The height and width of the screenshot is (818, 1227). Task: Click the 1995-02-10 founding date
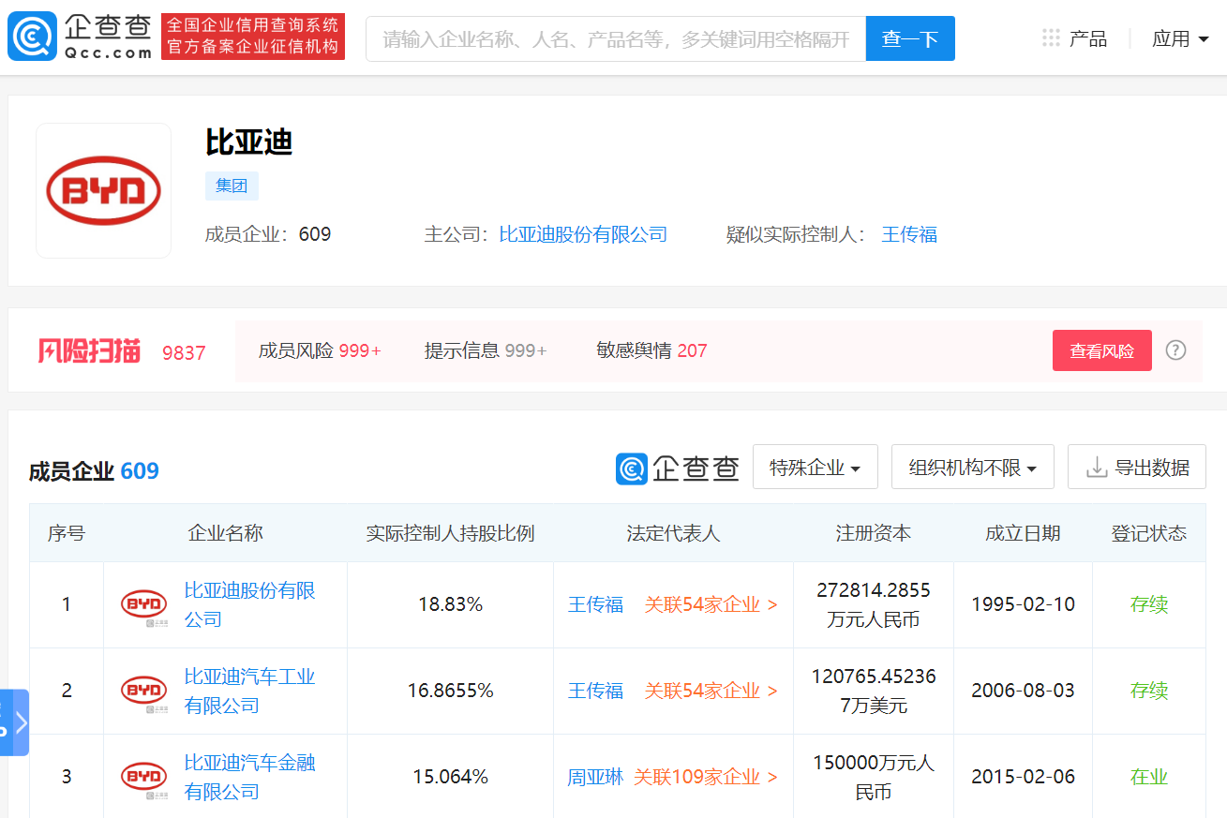point(1023,604)
